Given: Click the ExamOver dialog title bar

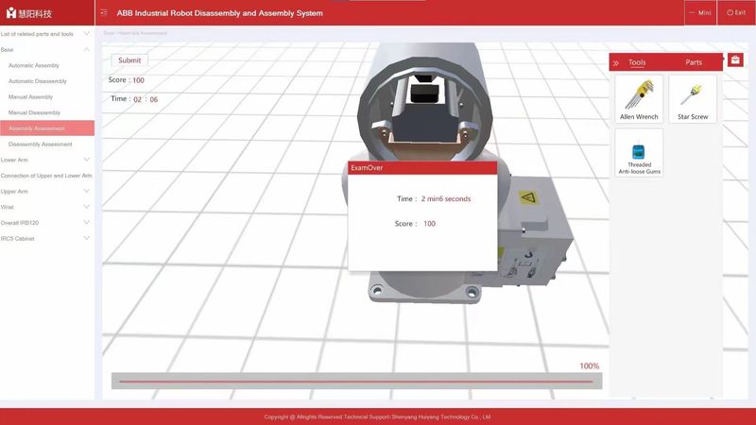Looking at the screenshot, I should [x=422, y=168].
